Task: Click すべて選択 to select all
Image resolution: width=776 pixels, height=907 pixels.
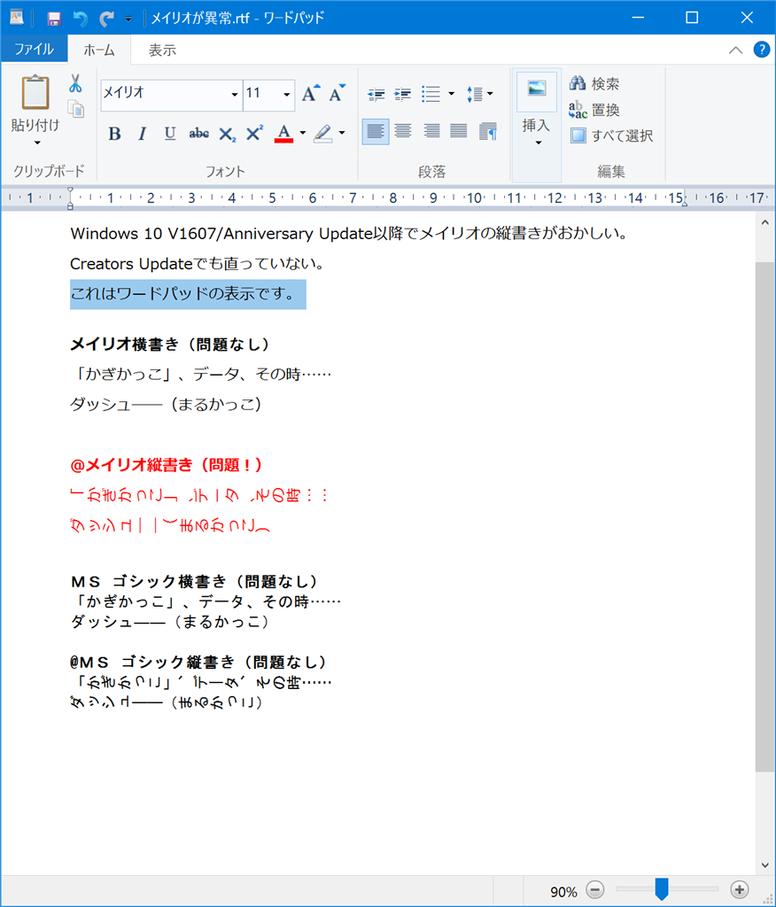Action: [x=611, y=136]
